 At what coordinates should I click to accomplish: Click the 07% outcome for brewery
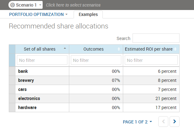(116, 80)
